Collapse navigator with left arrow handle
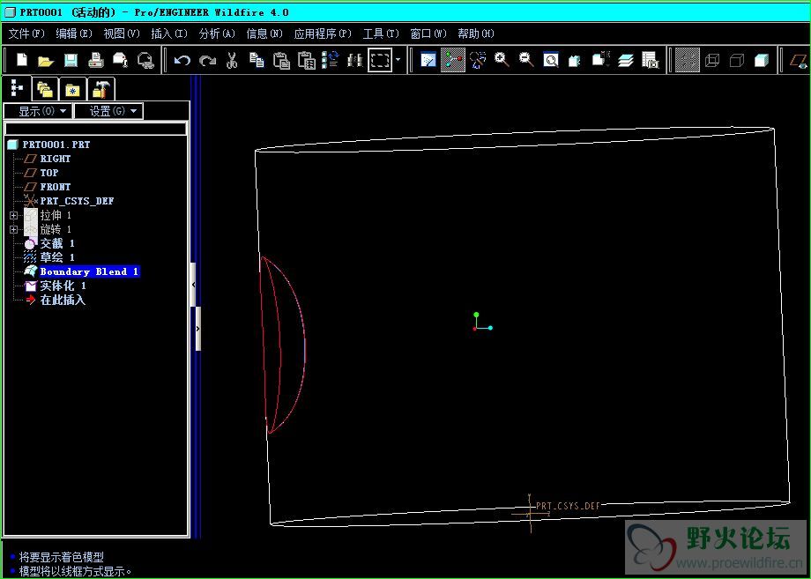811x579 pixels. [193, 284]
